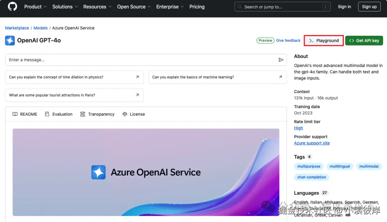Switch to the Evaluation tab

(x=58, y=114)
